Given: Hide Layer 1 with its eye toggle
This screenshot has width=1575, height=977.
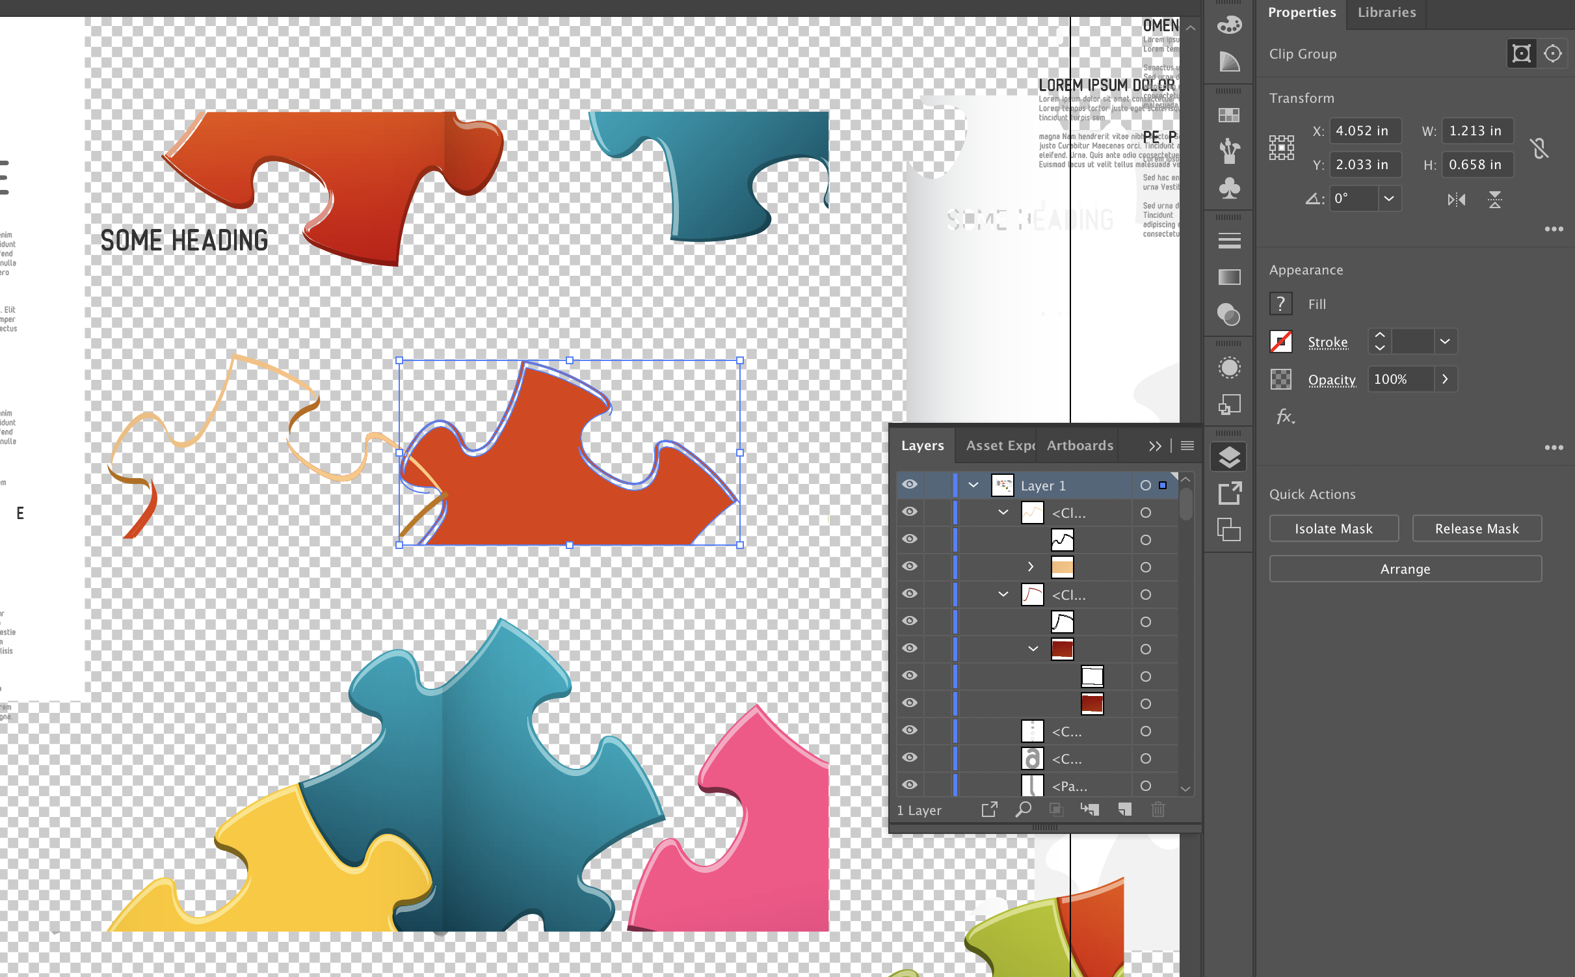Looking at the screenshot, I should (908, 485).
